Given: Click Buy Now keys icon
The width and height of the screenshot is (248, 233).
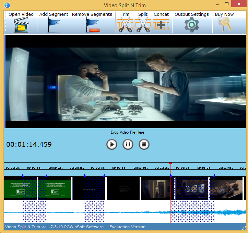Looking at the screenshot, I should click(224, 22).
